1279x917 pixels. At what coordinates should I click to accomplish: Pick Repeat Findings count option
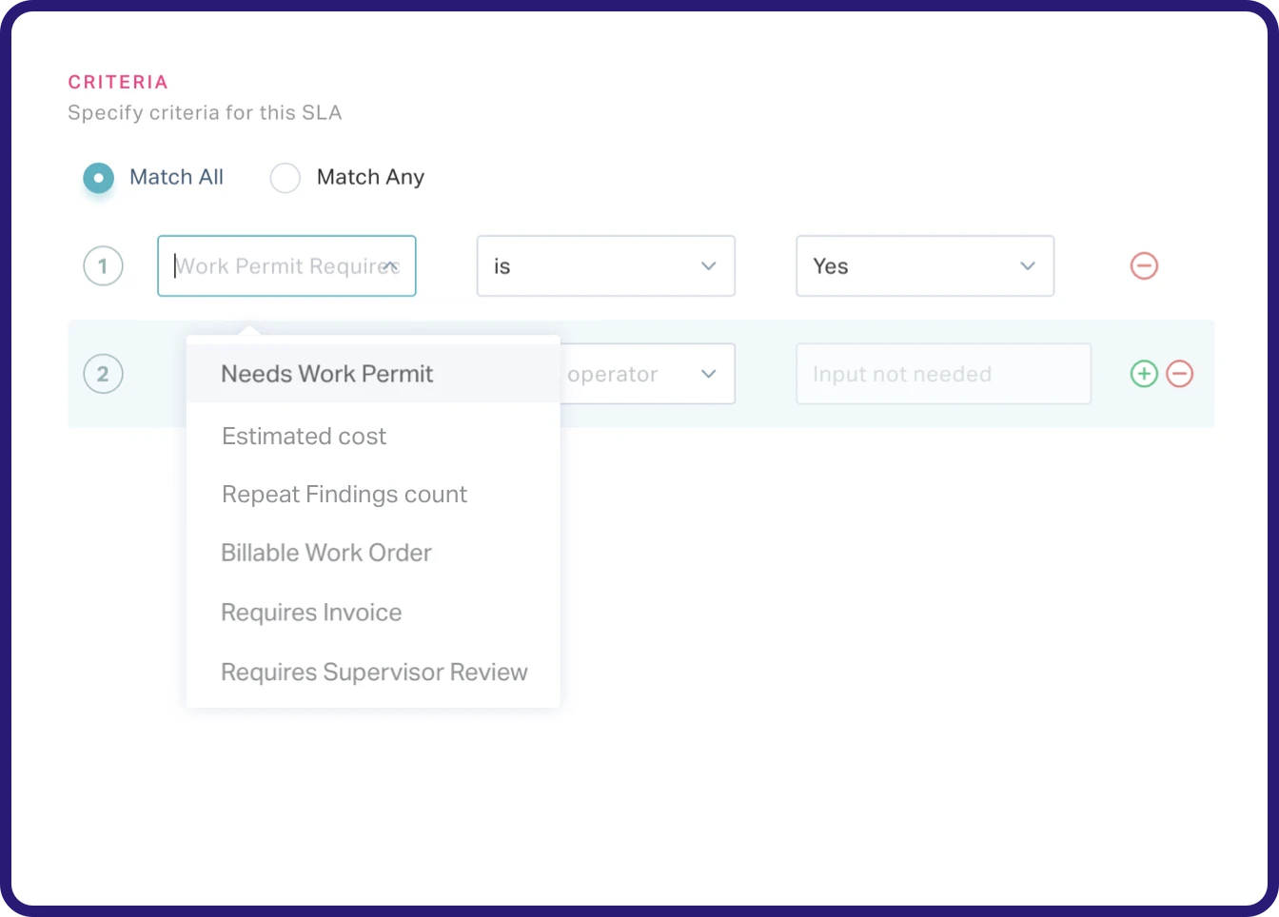point(344,495)
